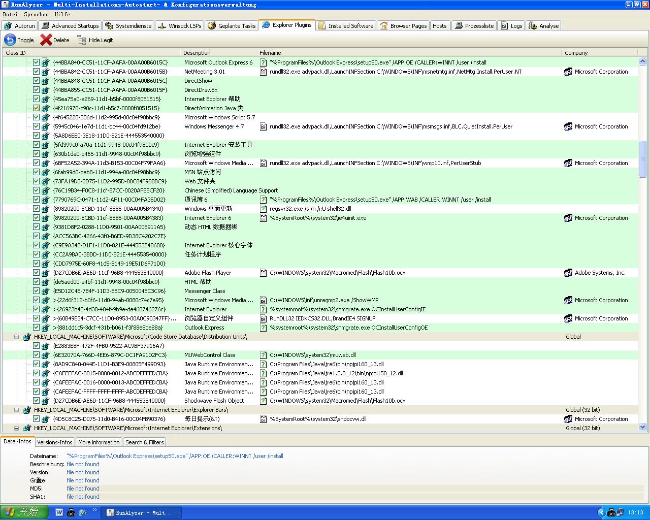
Task: Collapse the Internet Explorer Extensions key
Action: (x=16, y=428)
